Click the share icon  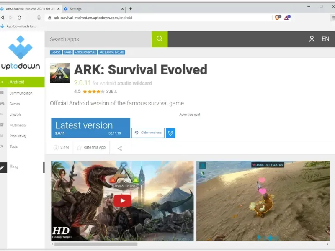coord(120,148)
